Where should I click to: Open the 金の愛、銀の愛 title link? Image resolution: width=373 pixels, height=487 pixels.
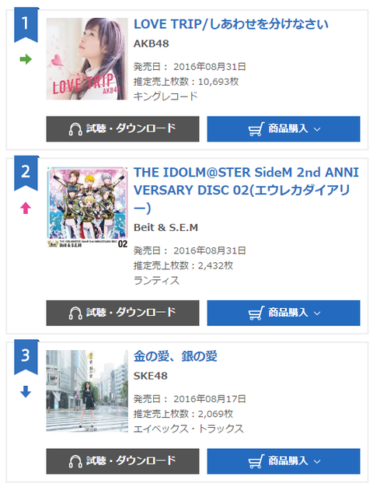(176, 356)
